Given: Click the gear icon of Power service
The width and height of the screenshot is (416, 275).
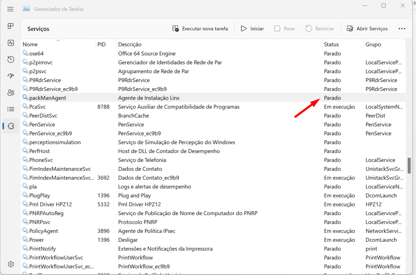Looking at the screenshot, I should [25, 239].
